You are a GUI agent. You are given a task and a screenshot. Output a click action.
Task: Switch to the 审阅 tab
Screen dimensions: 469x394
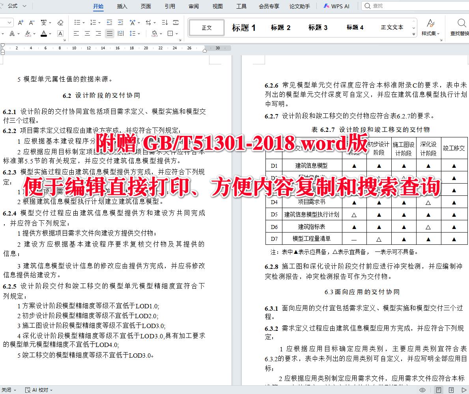point(194,6)
